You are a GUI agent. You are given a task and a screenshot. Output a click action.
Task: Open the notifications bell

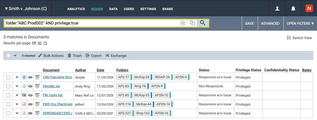[293, 8]
